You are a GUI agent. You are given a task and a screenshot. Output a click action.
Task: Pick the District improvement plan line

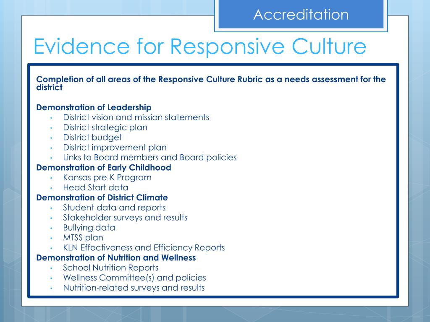tap(115, 148)
